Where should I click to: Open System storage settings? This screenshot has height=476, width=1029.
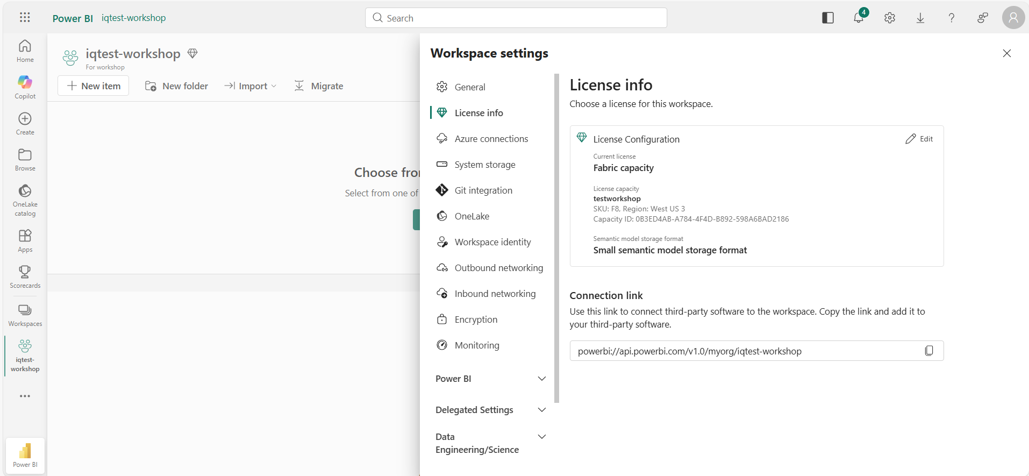click(x=490, y=165)
